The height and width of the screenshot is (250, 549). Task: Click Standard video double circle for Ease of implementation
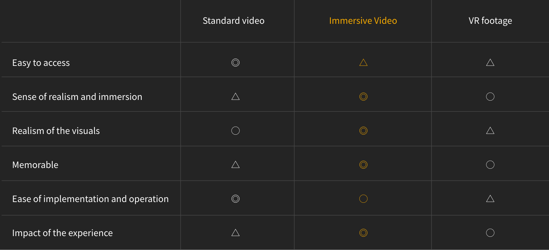pos(236,199)
